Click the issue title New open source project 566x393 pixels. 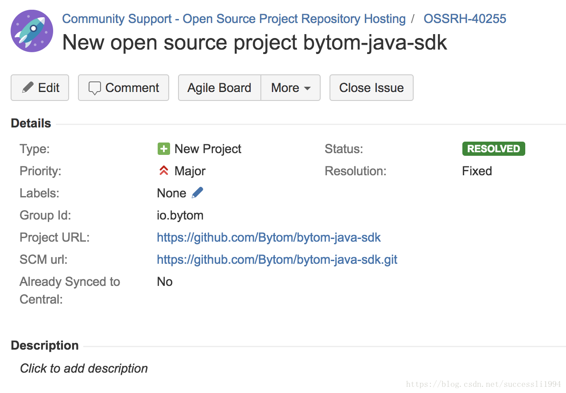coord(255,42)
